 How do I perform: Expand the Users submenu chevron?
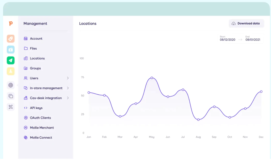point(68,78)
